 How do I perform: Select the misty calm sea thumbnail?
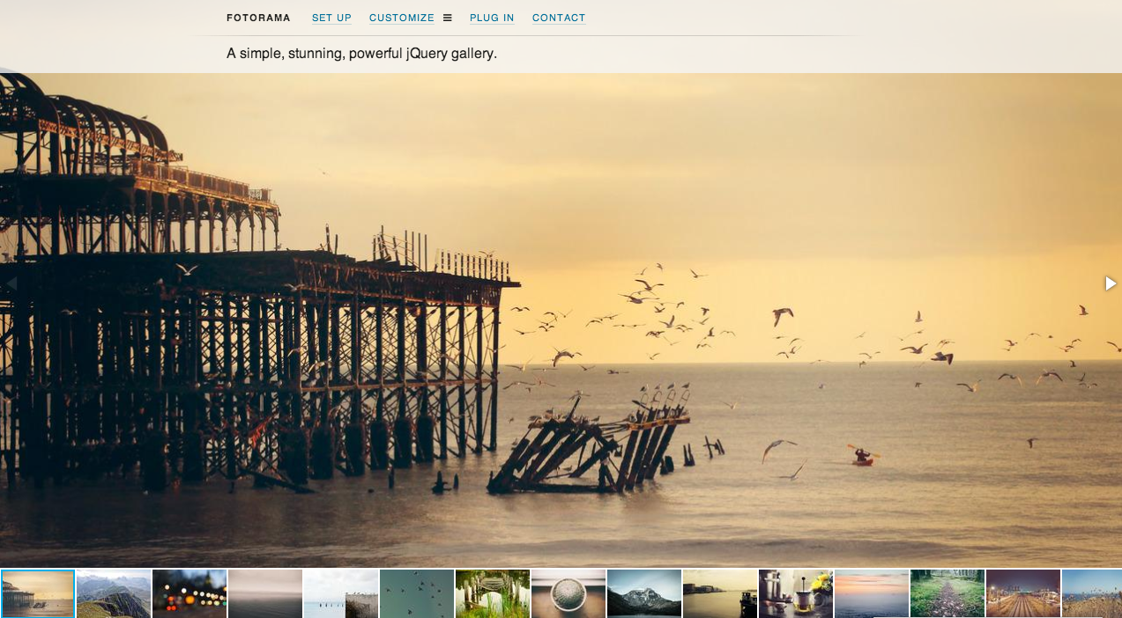(x=265, y=592)
